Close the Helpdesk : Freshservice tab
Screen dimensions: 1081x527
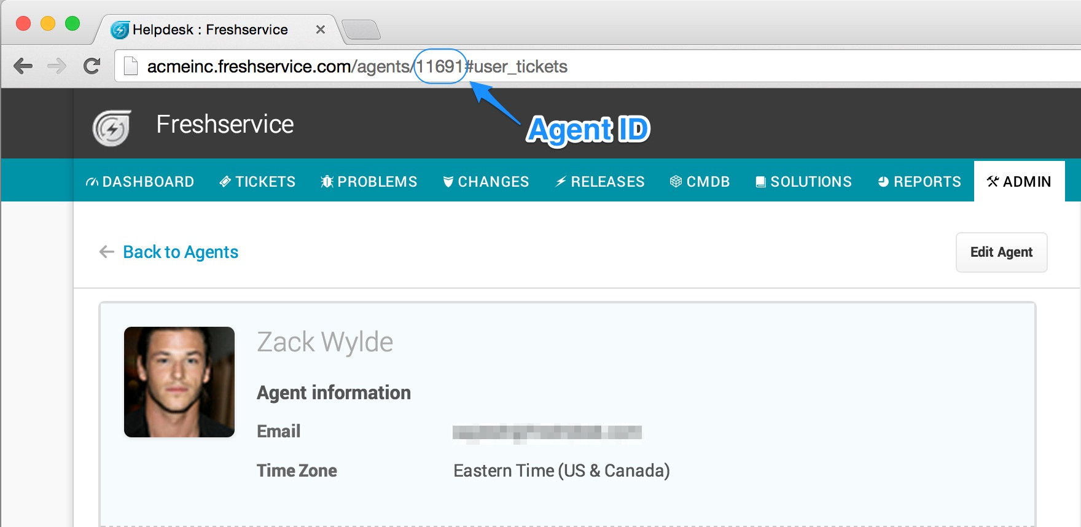(320, 29)
